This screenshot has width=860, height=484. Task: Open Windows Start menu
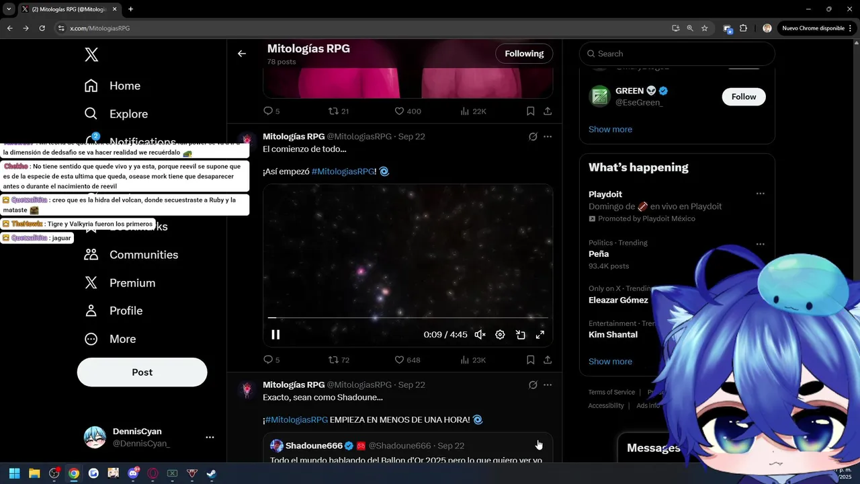point(14,473)
